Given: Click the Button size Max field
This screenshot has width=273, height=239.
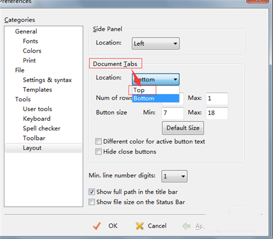Looking at the screenshot, I should tap(217, 113).
